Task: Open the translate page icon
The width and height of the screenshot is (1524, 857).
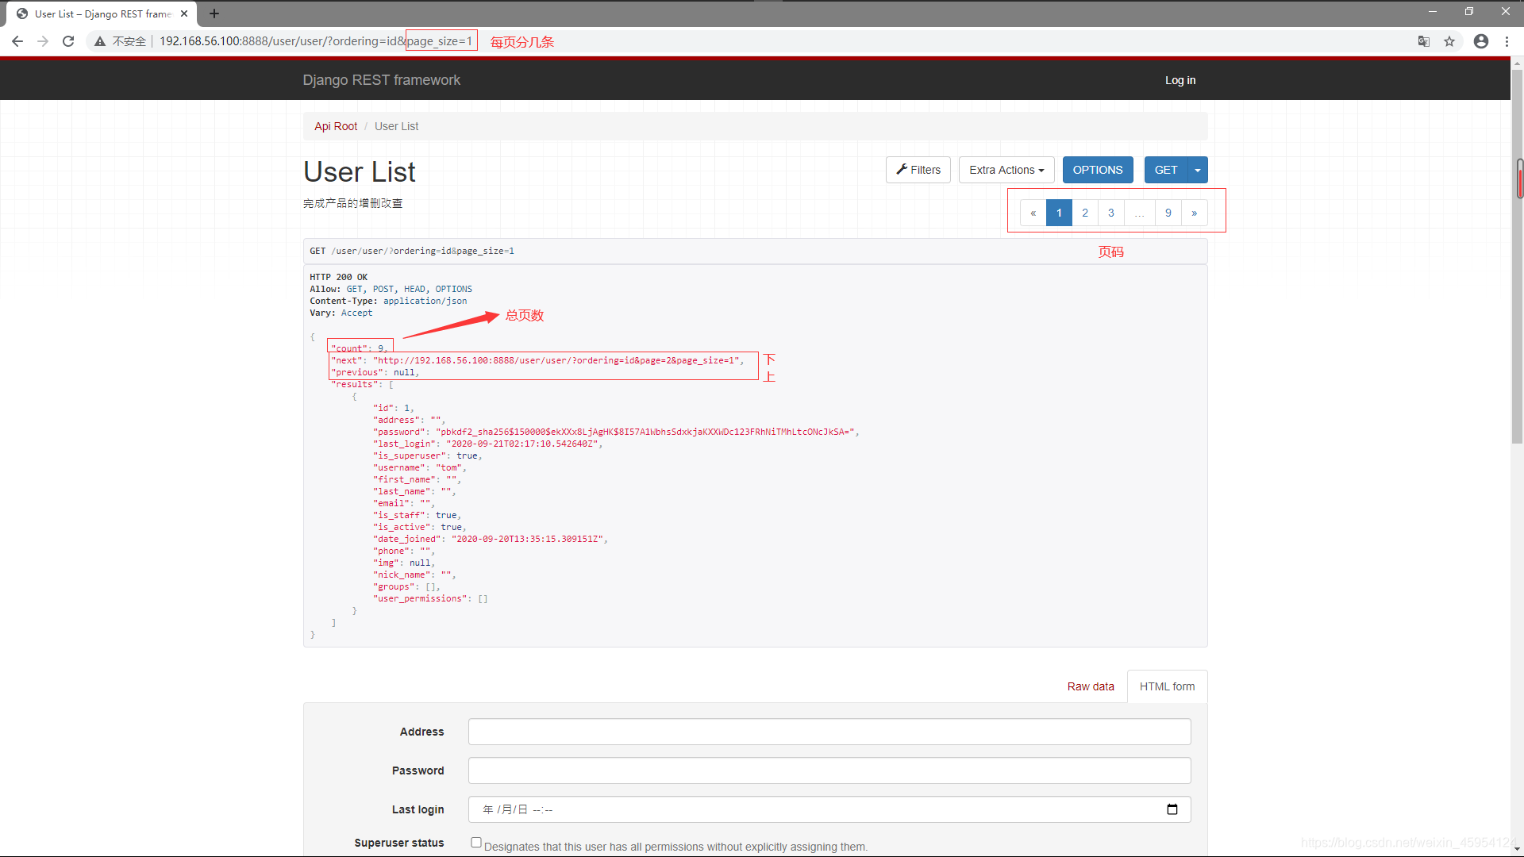Action: coord(1424,41)
